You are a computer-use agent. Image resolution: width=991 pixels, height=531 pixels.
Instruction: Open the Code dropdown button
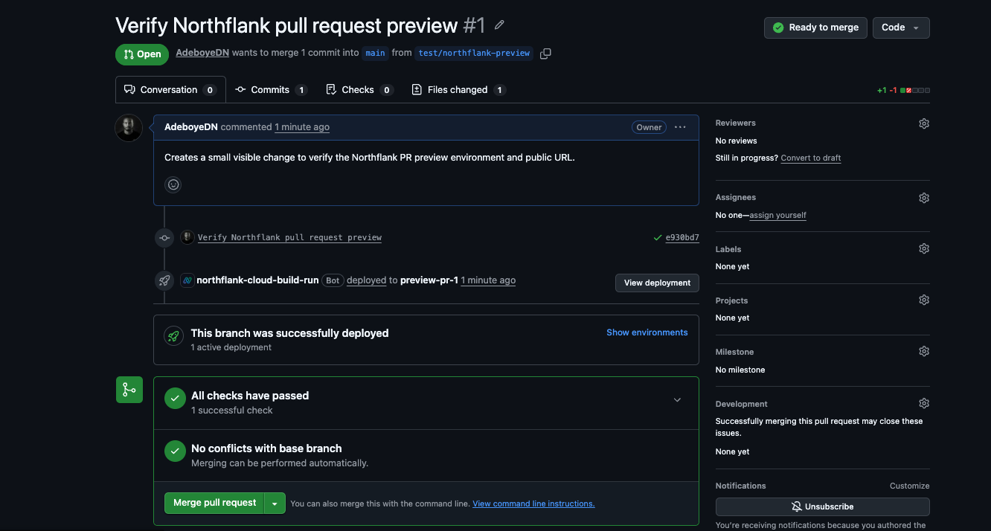[901, 28]
